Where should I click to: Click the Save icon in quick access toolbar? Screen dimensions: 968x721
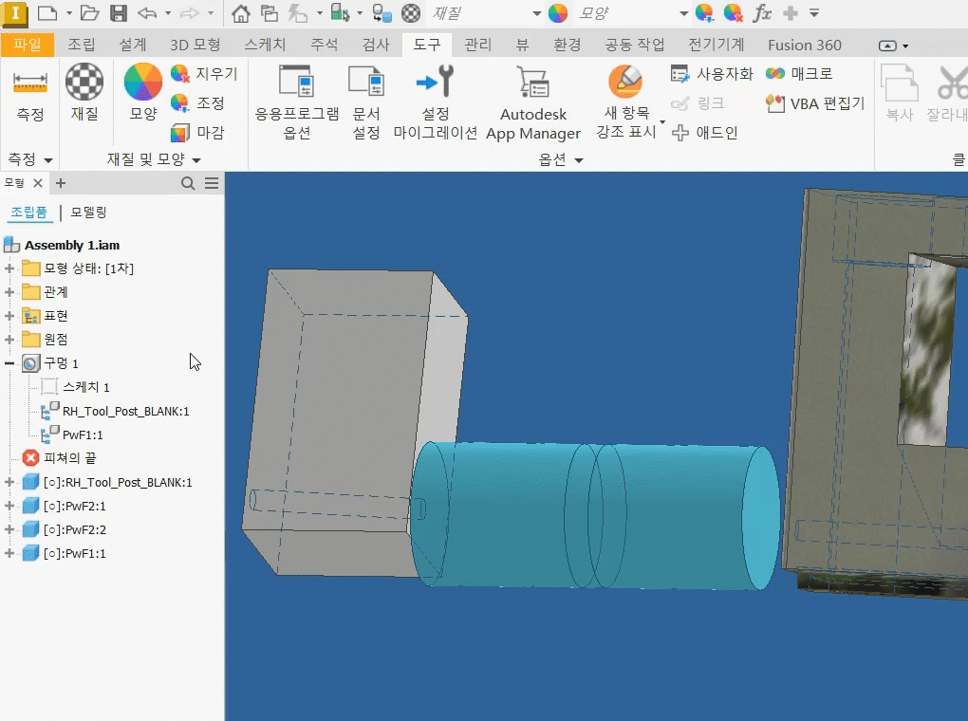tap(119, 13)
